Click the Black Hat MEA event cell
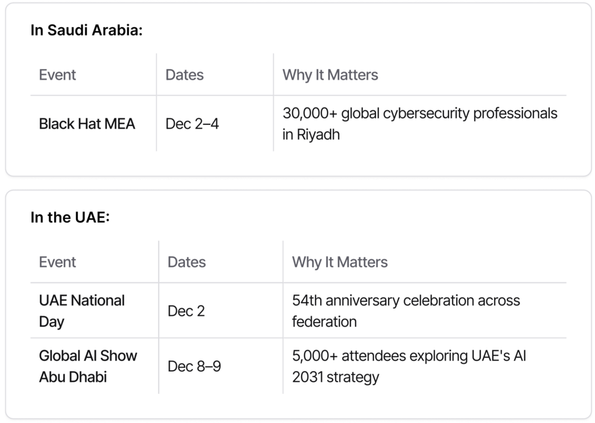Viewport: 595px width, 423px height. 87,124
